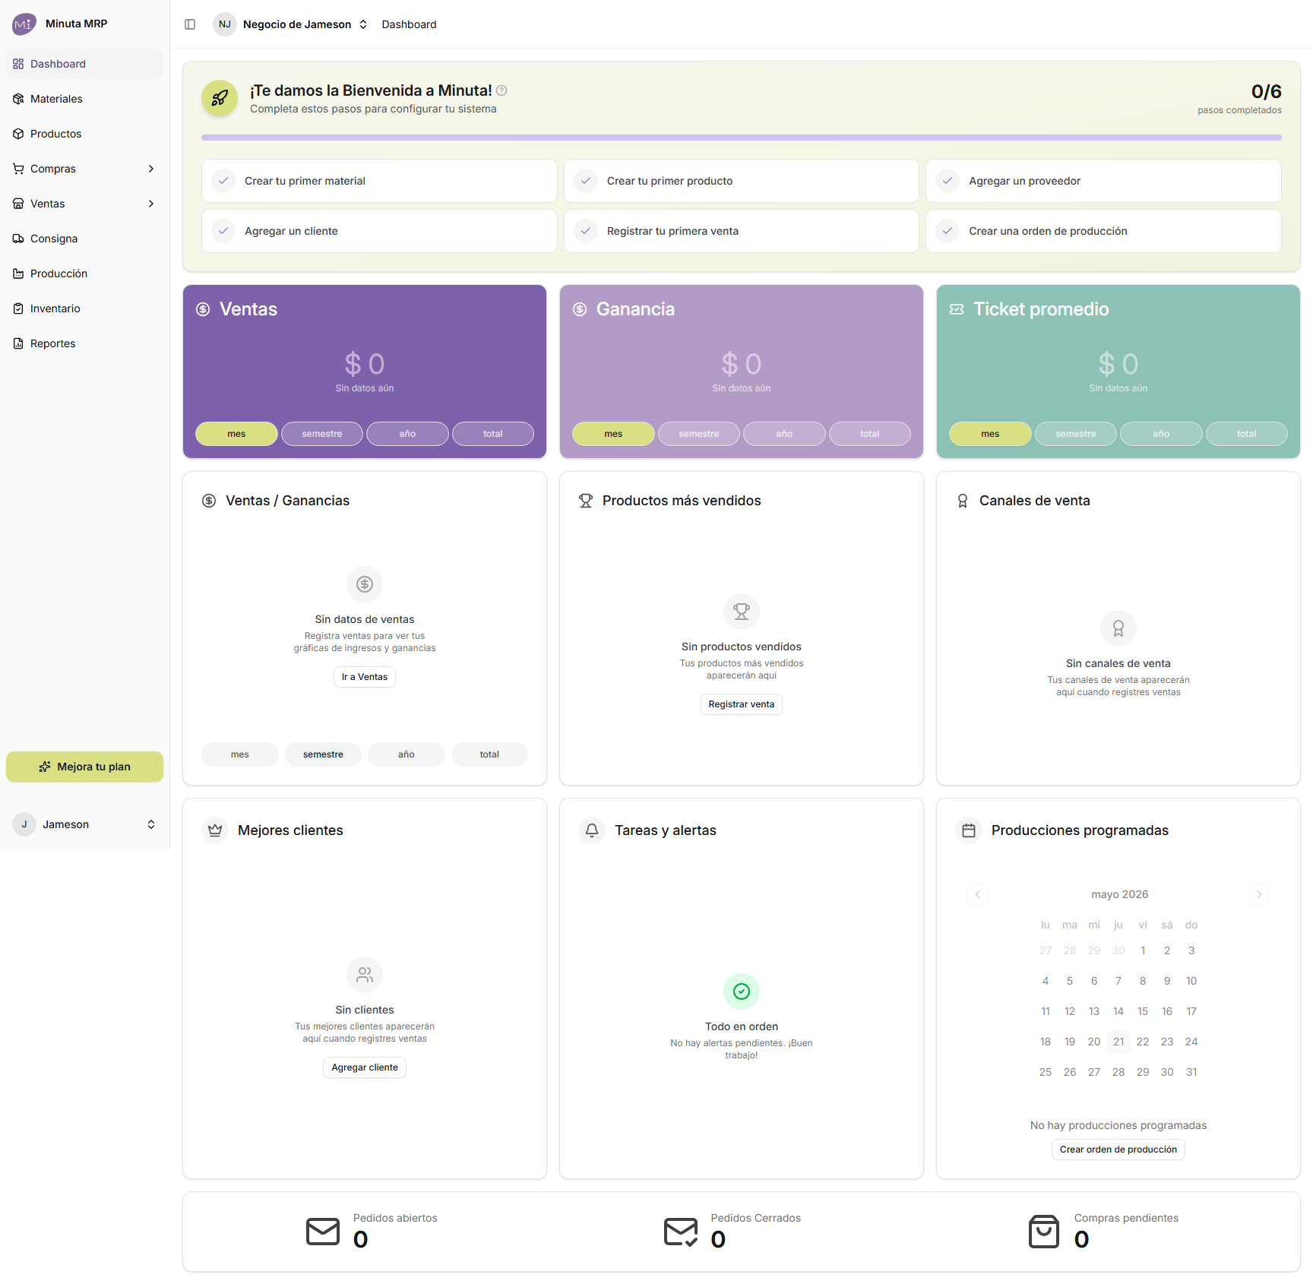Open Reportes in the sidebar
The width and height of the screenshot is (1313, 1284).
coord(85,343)
